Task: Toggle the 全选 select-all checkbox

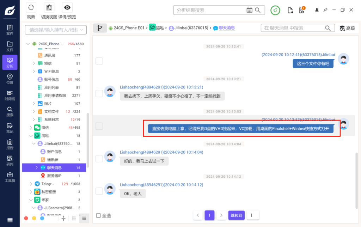Action: [98, 215]
